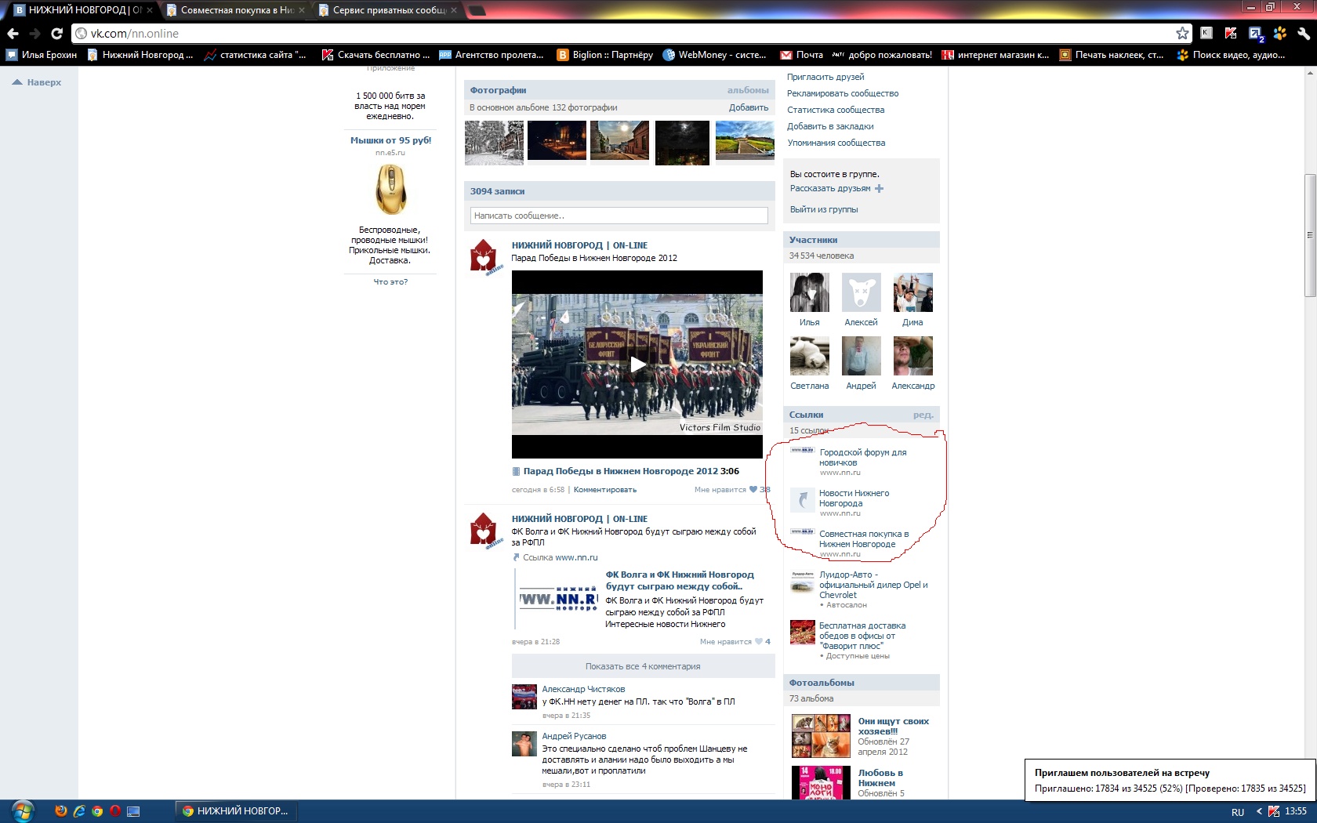This screenshot has height=823, width=1317.
Task: Click Показать все 4 комментария
Action: tap(643, 666)
